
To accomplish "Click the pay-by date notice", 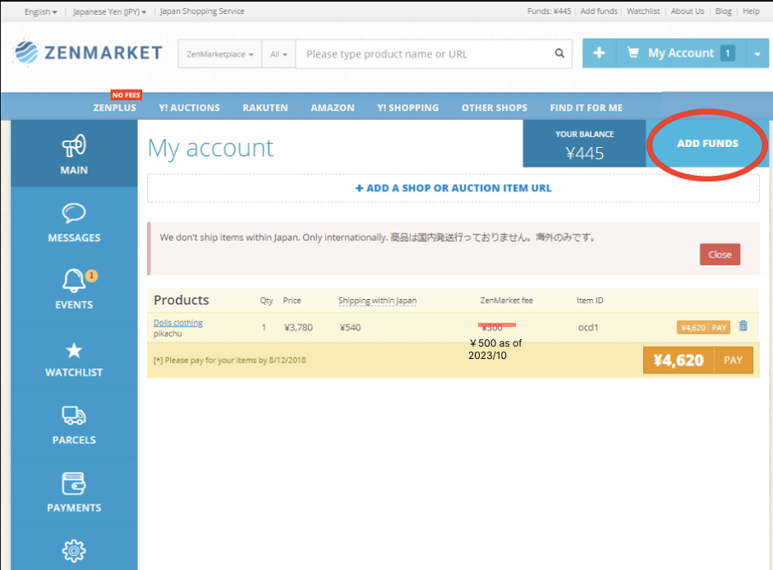I will point(230,360).
